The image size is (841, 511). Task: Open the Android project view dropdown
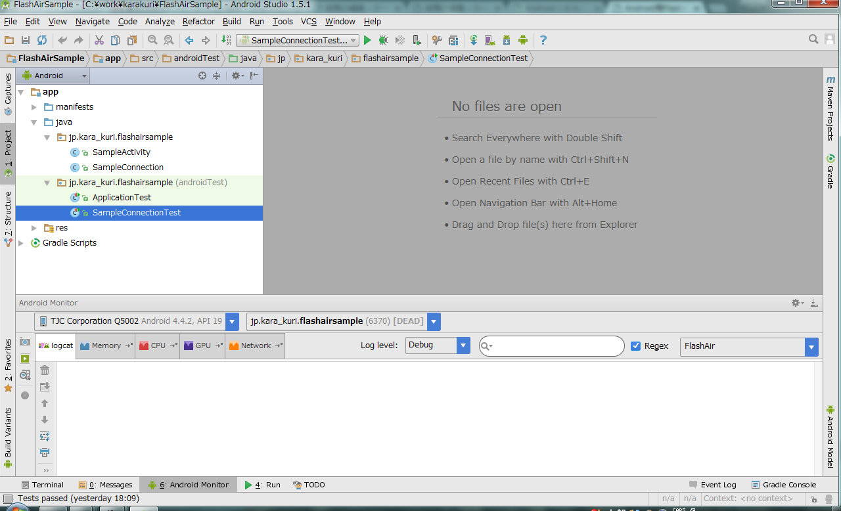[54, 76]
